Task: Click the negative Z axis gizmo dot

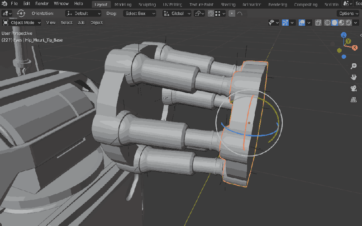Action: click(344, 57)
